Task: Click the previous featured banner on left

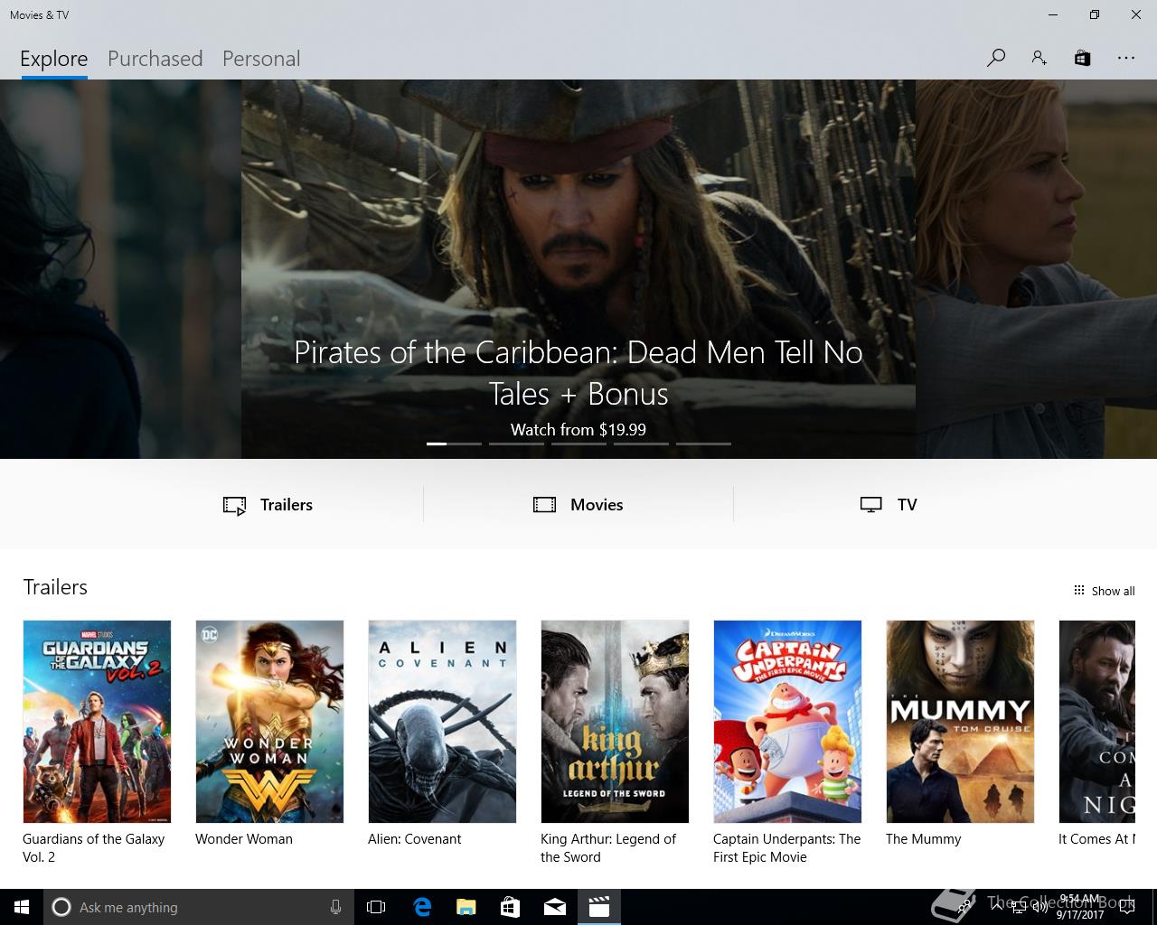Action: [x=120, y=269]
